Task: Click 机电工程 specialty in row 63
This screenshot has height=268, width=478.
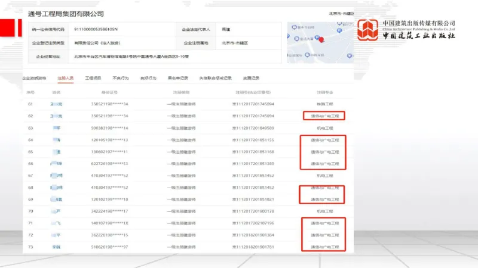Action: coord(324,128)
